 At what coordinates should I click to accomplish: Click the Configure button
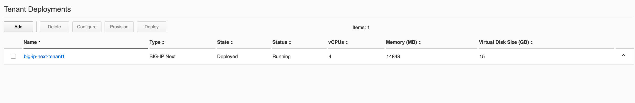click(87, 27)
